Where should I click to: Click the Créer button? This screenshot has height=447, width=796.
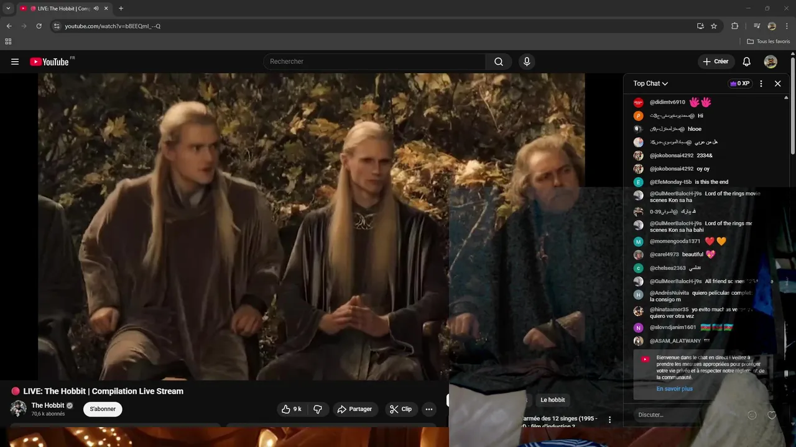click(x=716, y=61)
